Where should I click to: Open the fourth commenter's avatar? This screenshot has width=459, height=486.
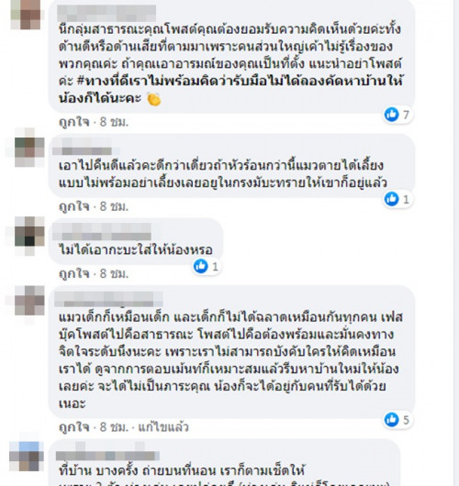(29, 301)
